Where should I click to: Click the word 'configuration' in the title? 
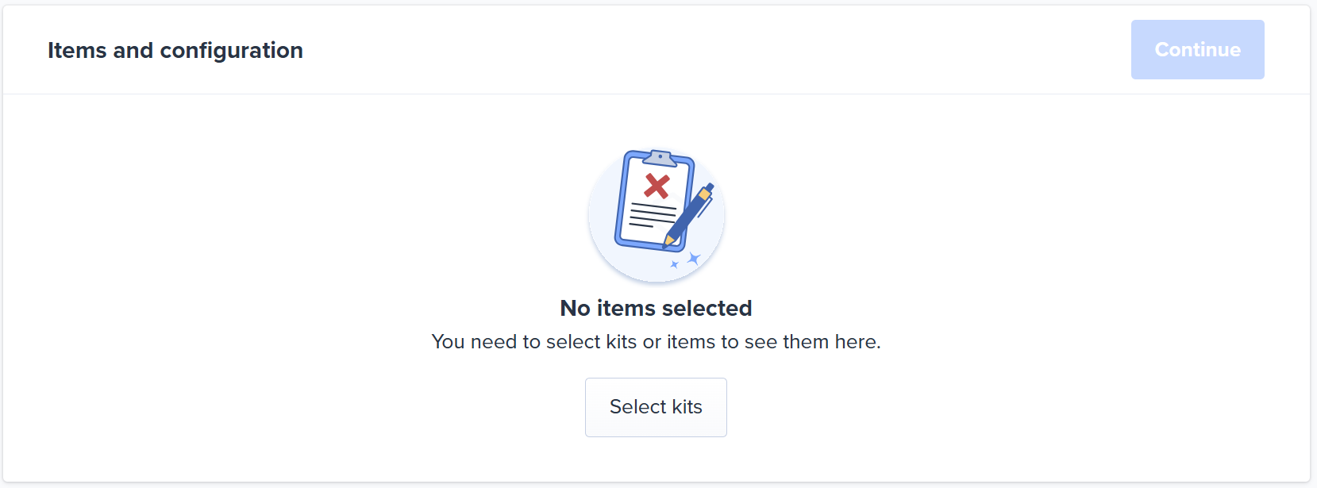click(x=231, y=50)
